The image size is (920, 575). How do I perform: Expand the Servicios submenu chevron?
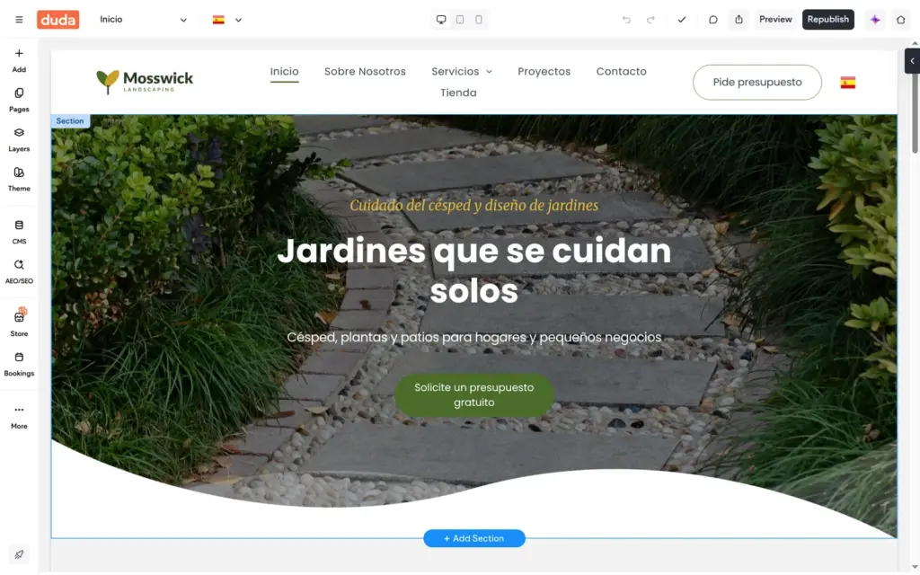tap(490, 72)
